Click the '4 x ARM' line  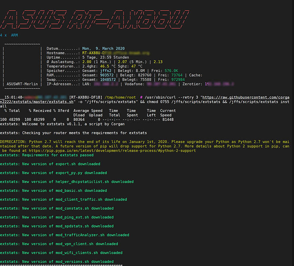click(9, 35)
